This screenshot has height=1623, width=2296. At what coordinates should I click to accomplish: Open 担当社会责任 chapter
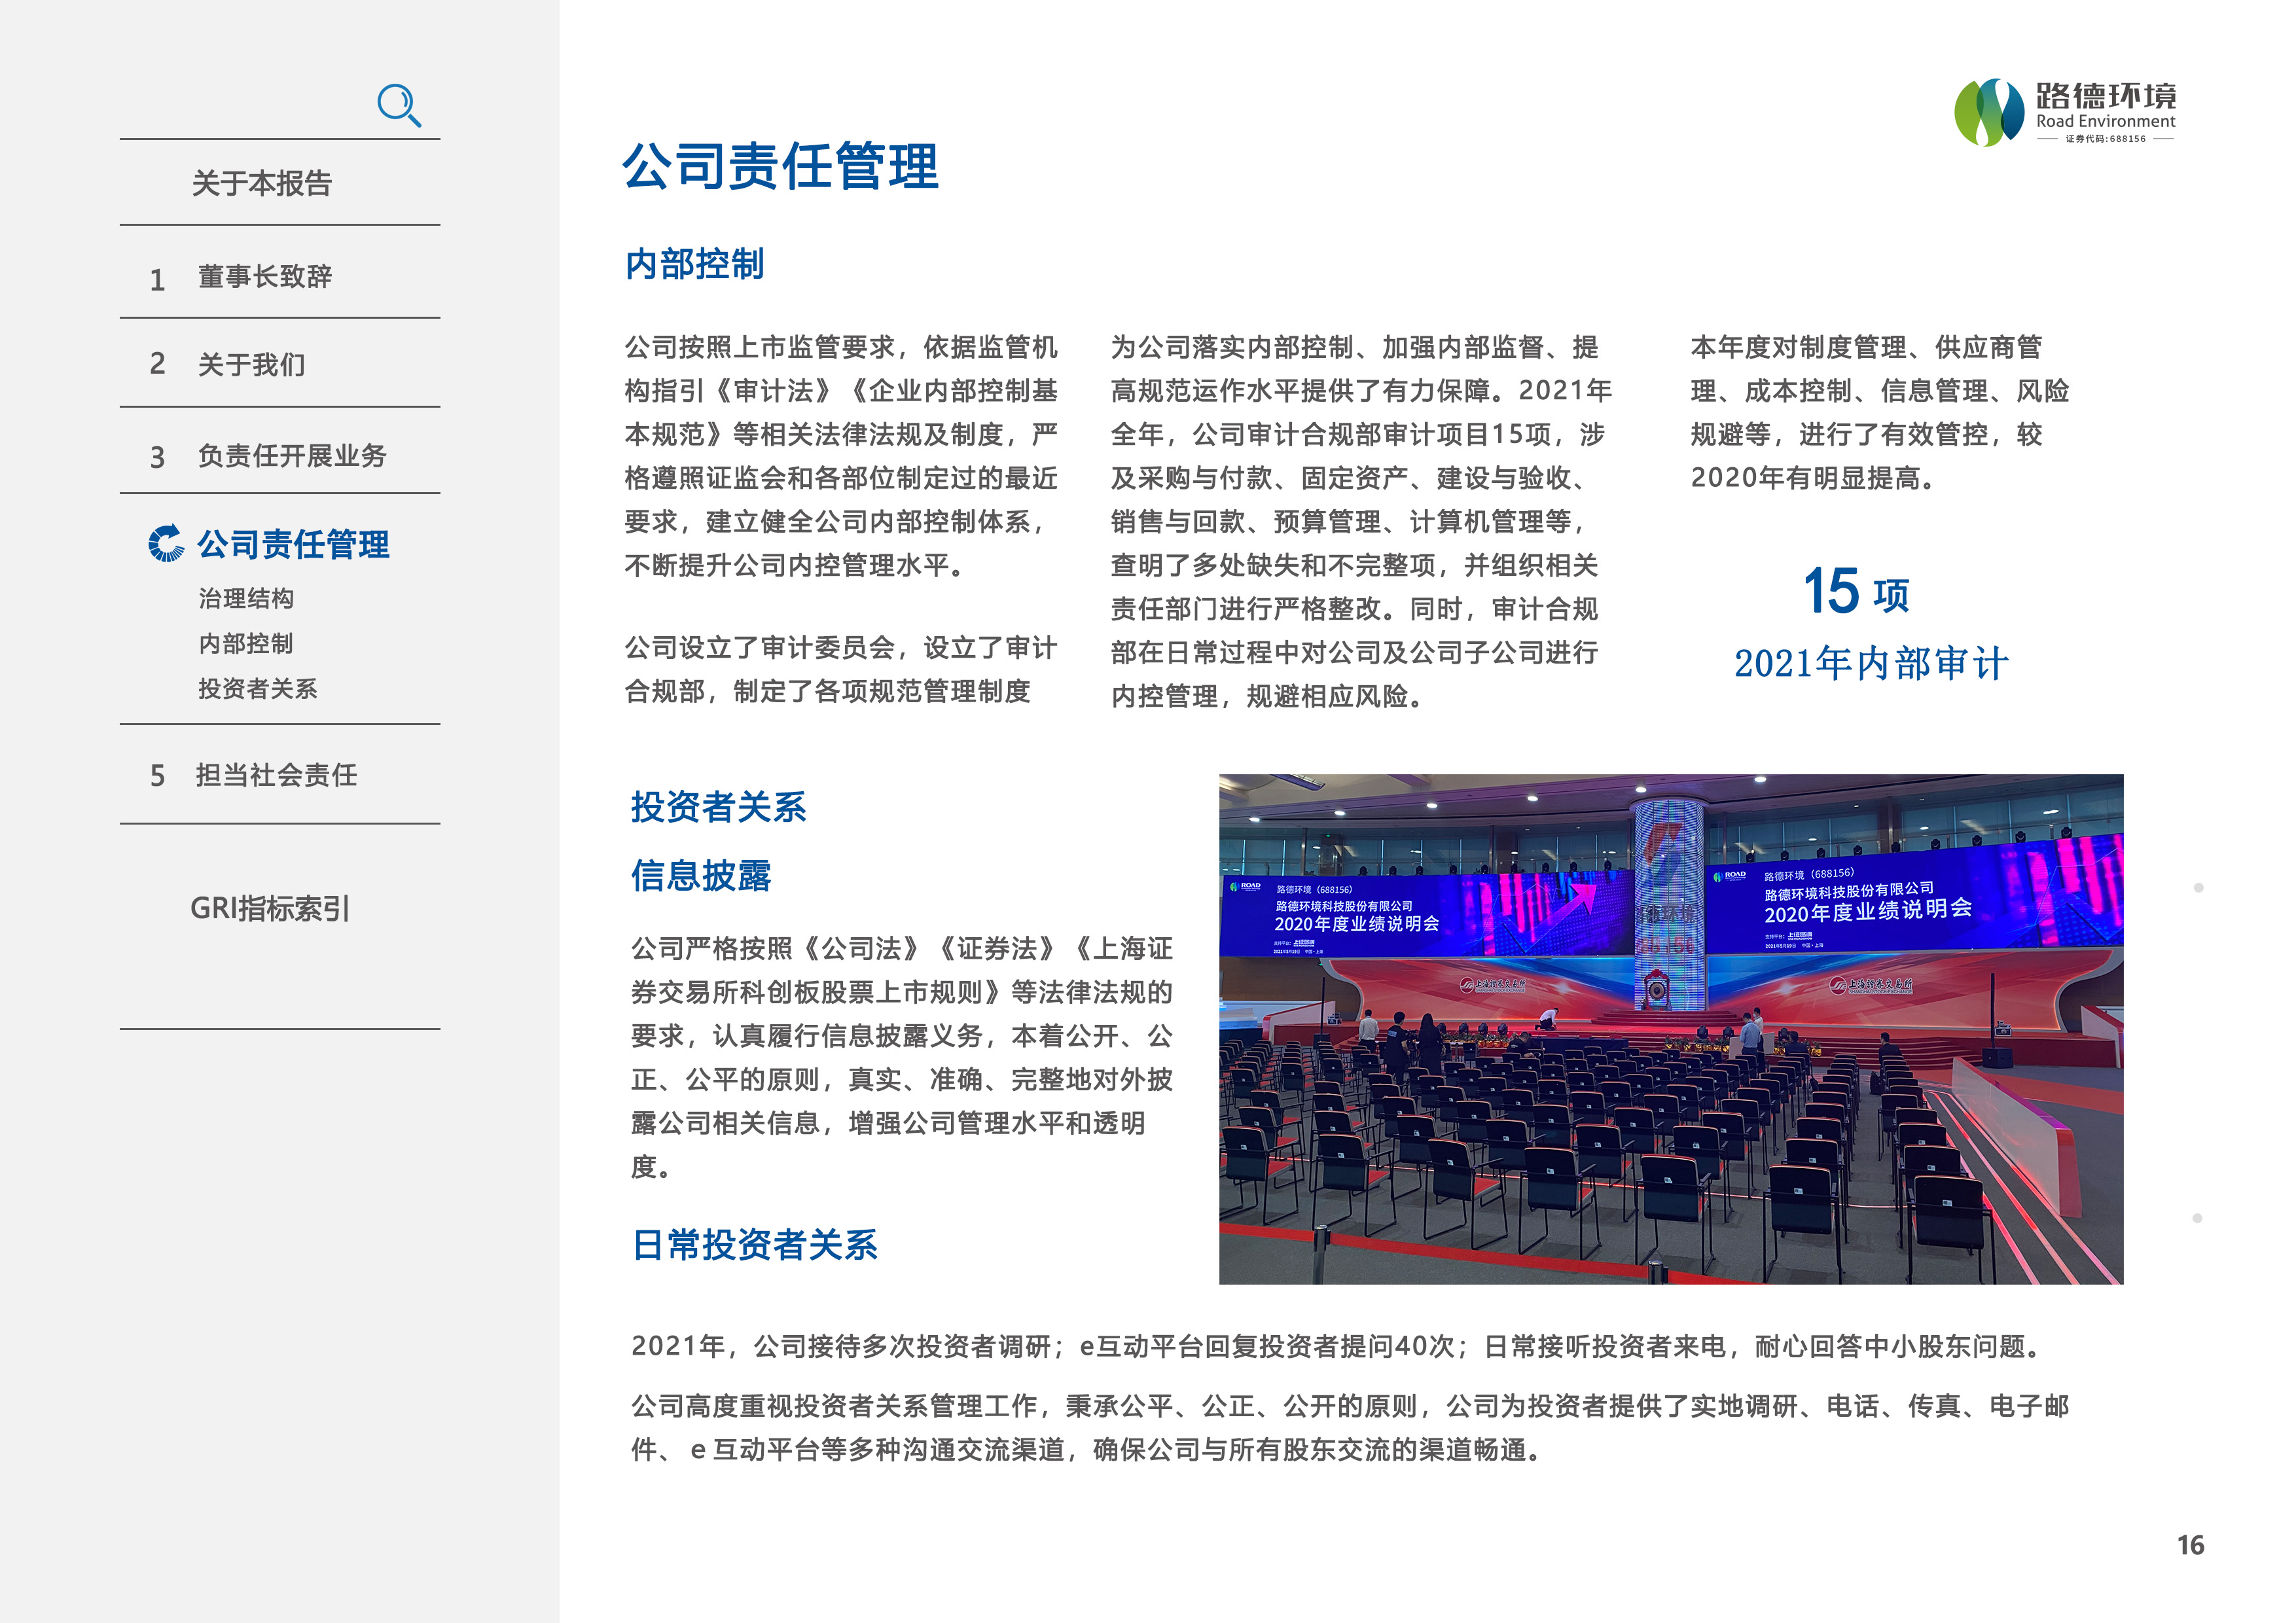pyautogui.click(x=276, y=775)
